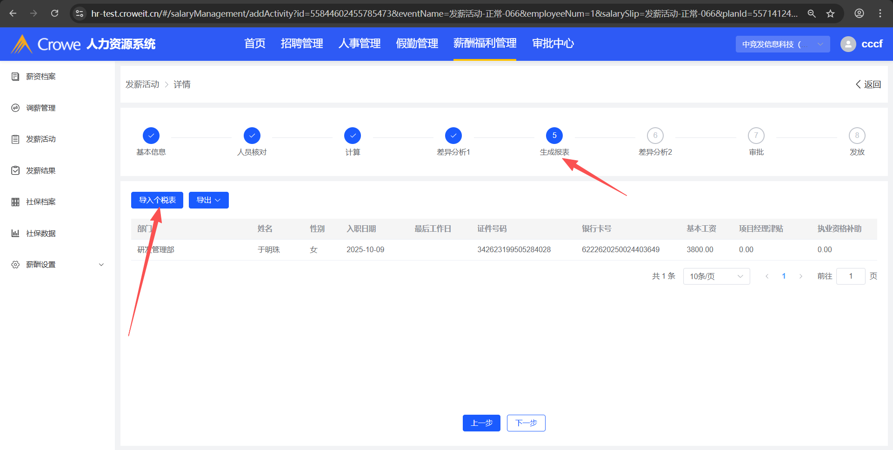893x450 pixels.
Task: Click the user avatar icon beside cccf
Action: [x=848, y=44]
